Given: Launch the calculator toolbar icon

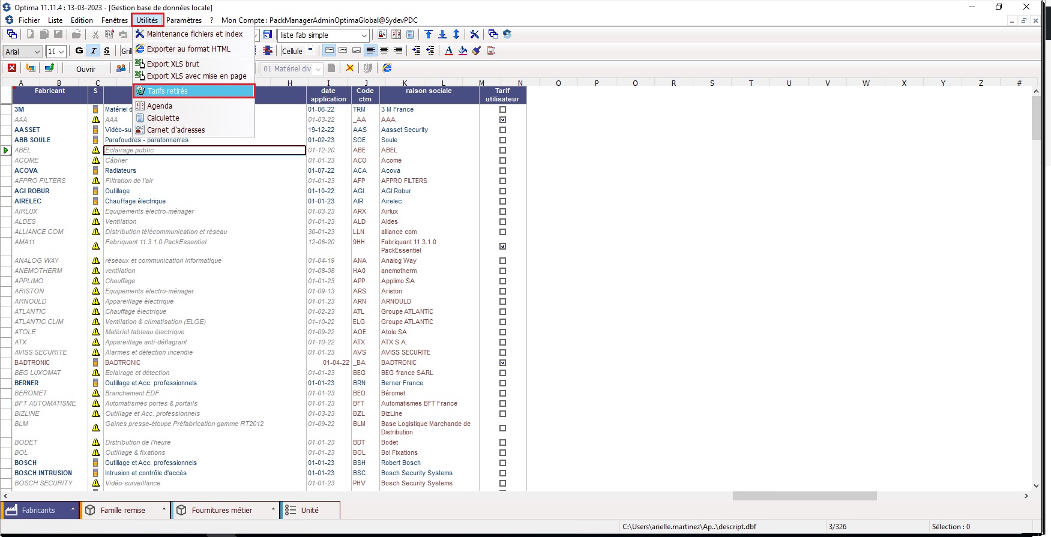Looking at the screenshot, I should 411,35.
